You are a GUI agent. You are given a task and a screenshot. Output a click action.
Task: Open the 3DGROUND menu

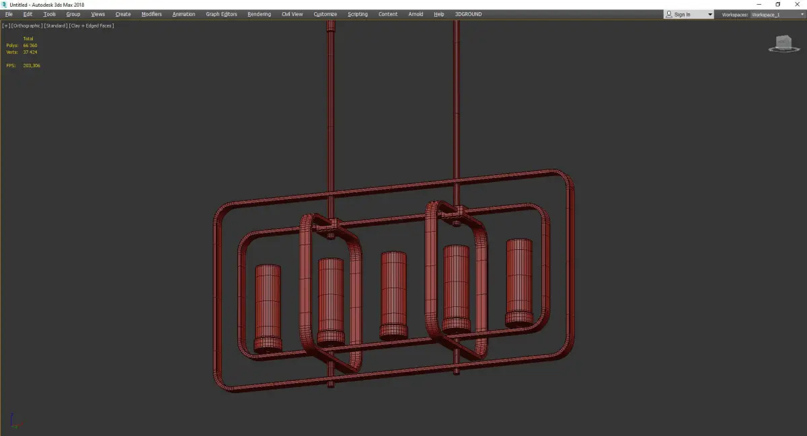[468, 14]
